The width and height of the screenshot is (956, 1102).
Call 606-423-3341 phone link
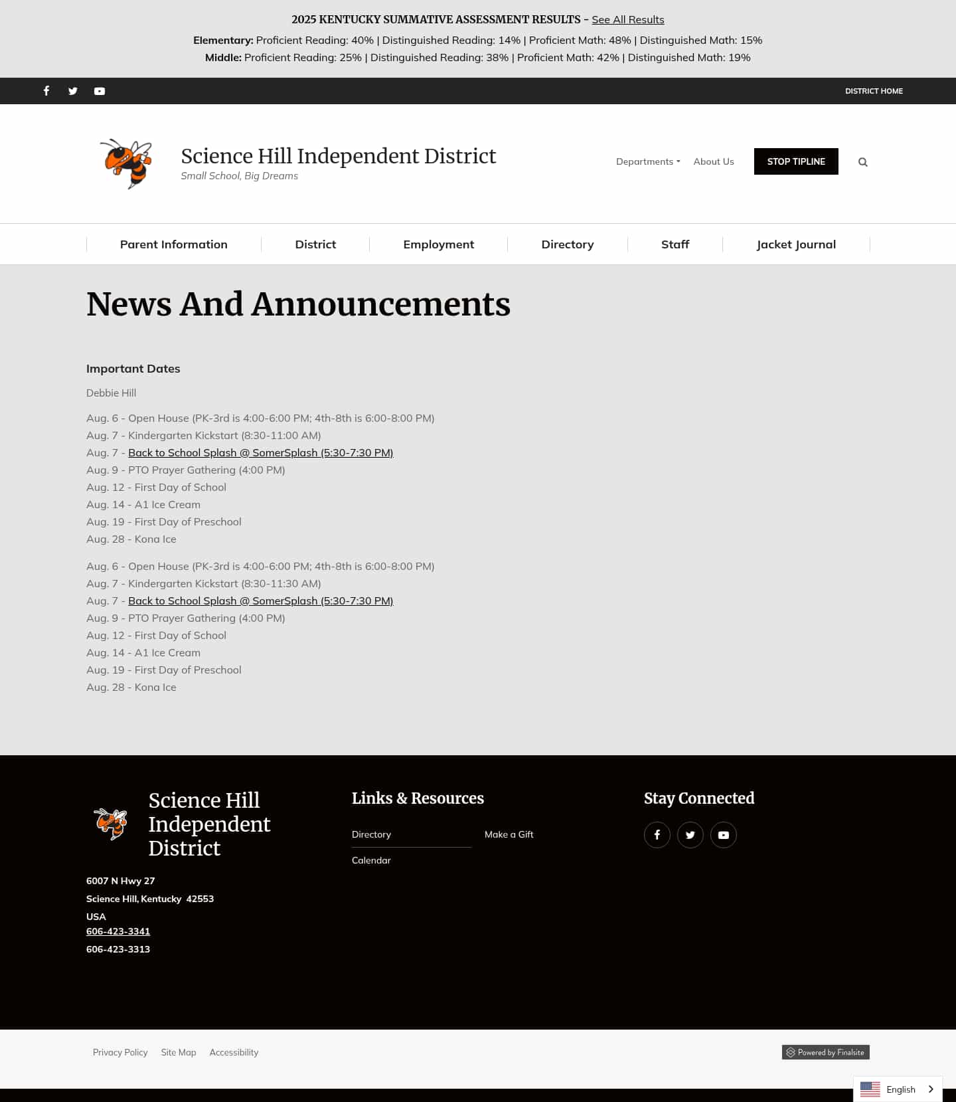(118, 931)
